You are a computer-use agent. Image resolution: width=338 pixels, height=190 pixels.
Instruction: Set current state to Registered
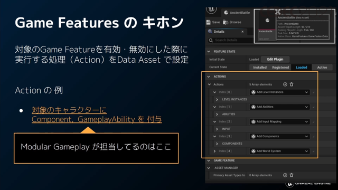pos(280,68)
